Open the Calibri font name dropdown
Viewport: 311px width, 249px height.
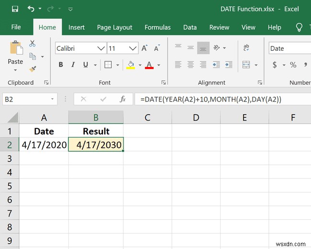coord(101,48)
